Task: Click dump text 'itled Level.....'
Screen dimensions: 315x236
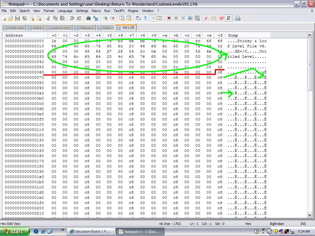Action: 247,57
